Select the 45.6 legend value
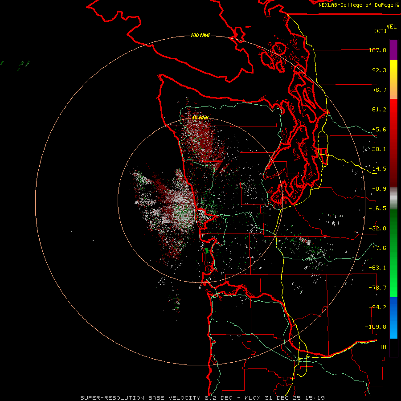Image resolution: width=401 pixels, height=401 pixels. click(x=379, y=129)
